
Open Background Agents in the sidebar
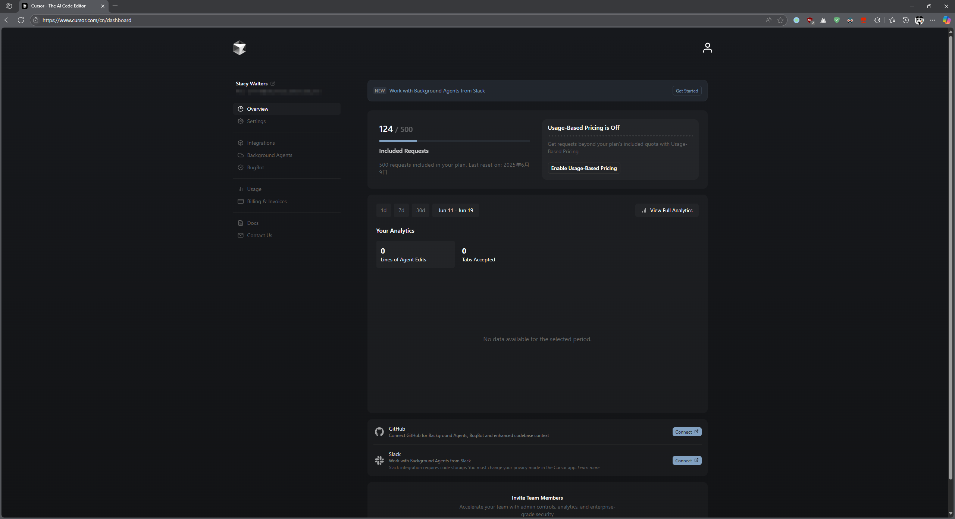286,155
